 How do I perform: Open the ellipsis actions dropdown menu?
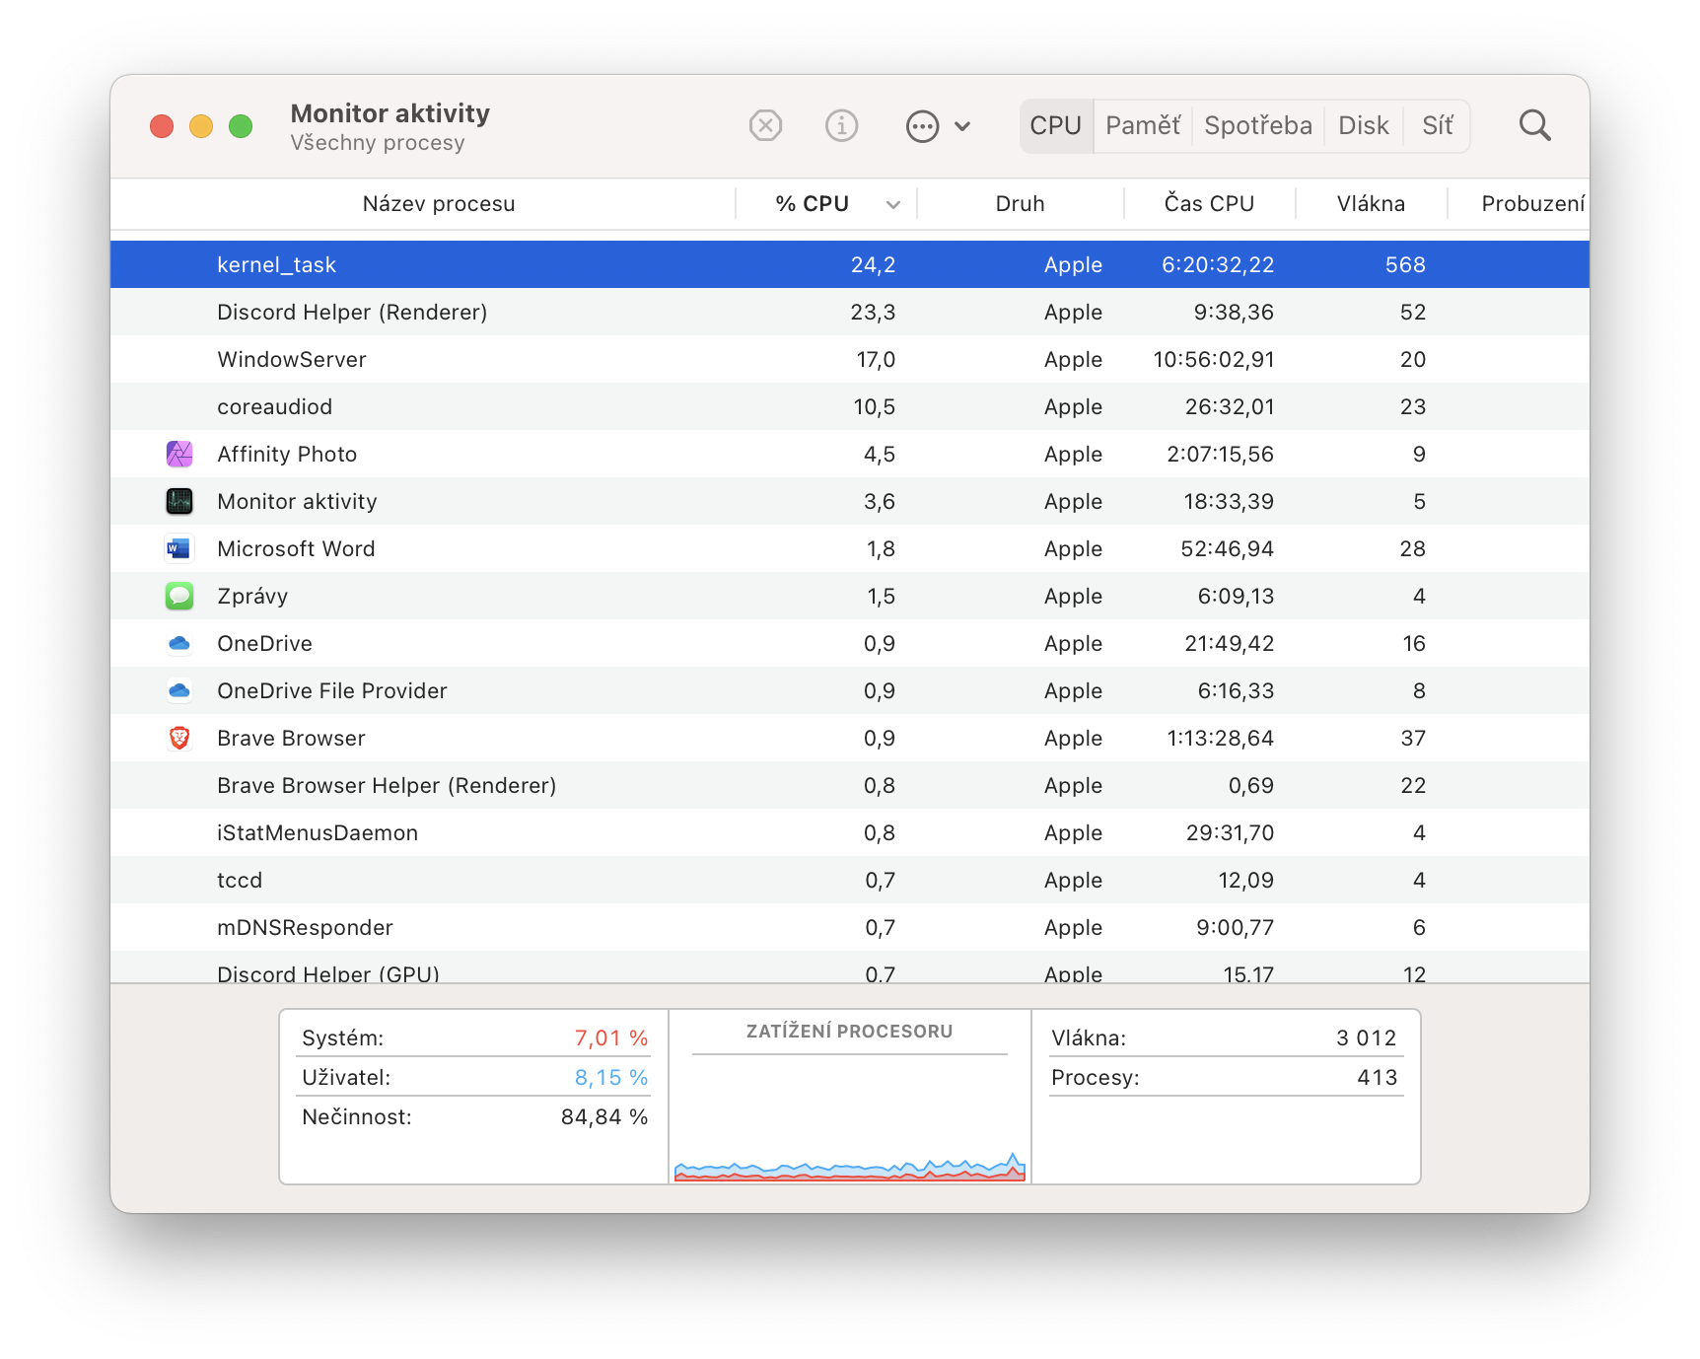pos(922,126)
